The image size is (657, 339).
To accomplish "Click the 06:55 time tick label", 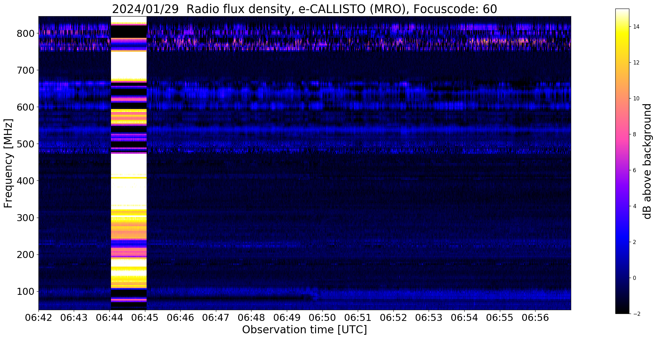I will pos(500,318).
